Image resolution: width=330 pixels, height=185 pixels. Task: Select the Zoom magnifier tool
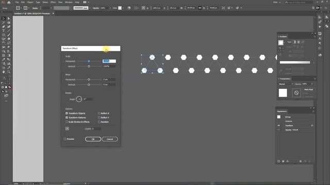coord(9,72)
